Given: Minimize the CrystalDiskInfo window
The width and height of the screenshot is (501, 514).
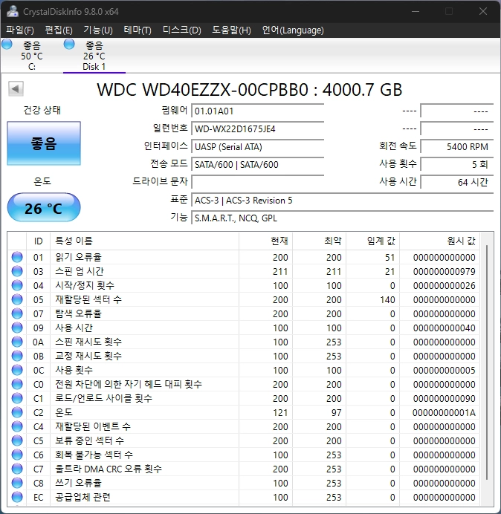Looking at the screenshot, I should coord(416,11).
